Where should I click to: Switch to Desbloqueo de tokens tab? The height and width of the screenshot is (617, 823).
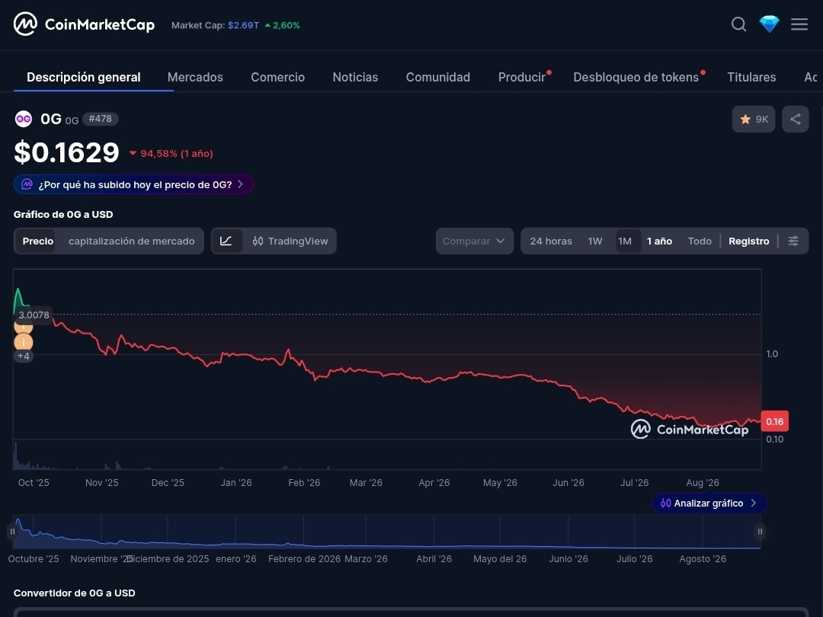click(x=636, y=77)
